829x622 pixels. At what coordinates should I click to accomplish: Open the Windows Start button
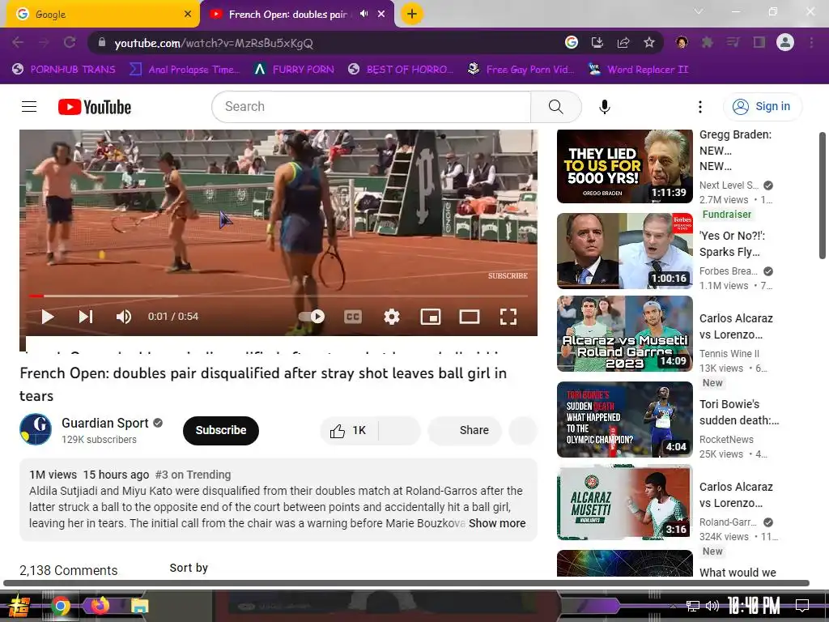pos(19,607)
